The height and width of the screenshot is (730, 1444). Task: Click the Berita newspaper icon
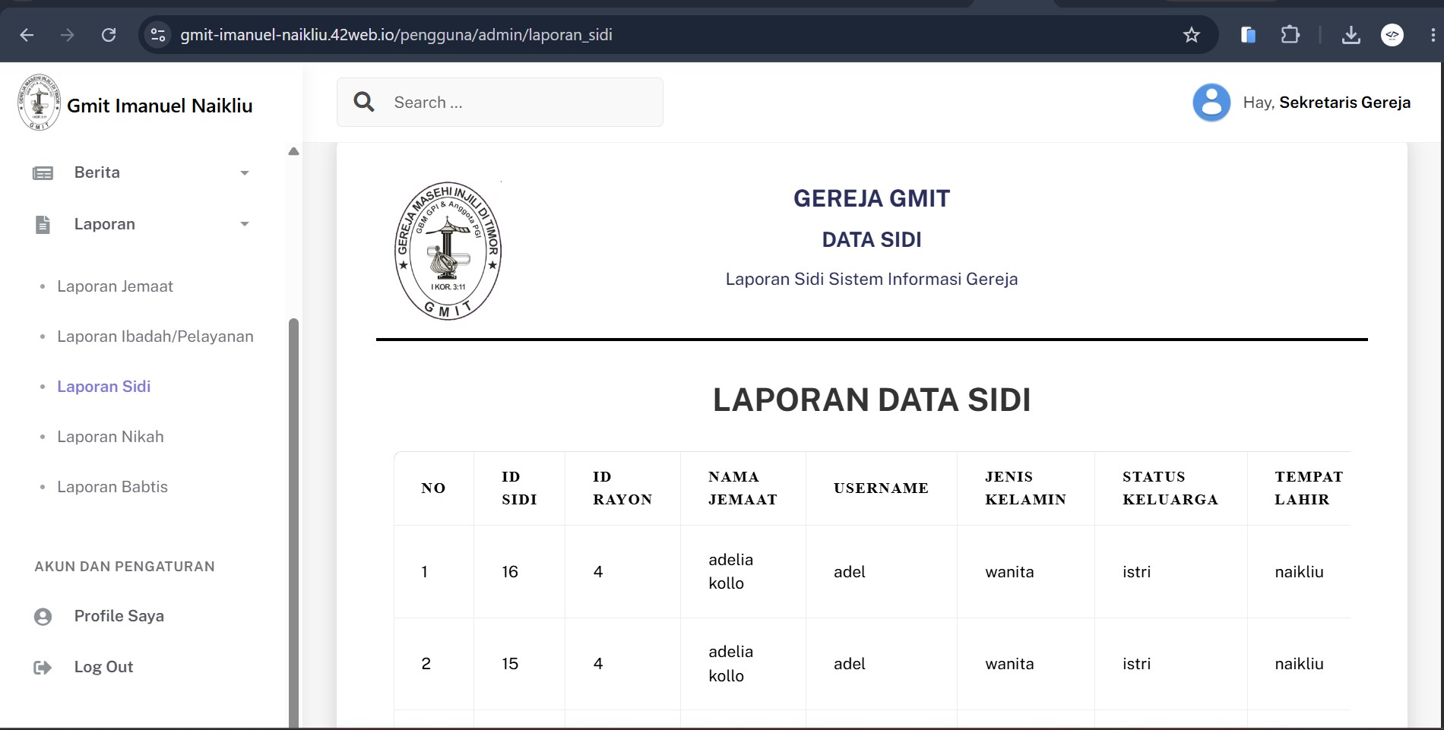coord(43,173)
